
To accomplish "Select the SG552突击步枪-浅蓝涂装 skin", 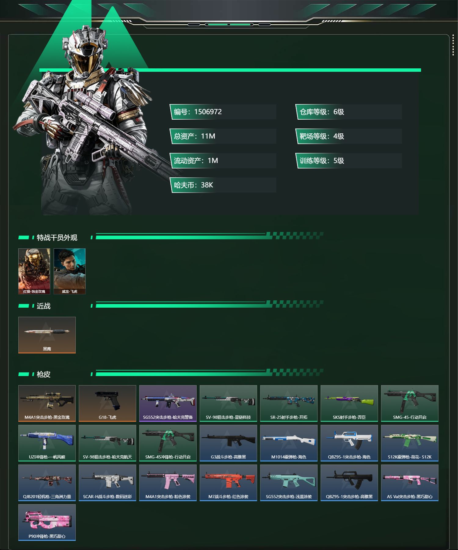I will click(x=289, y=483).
